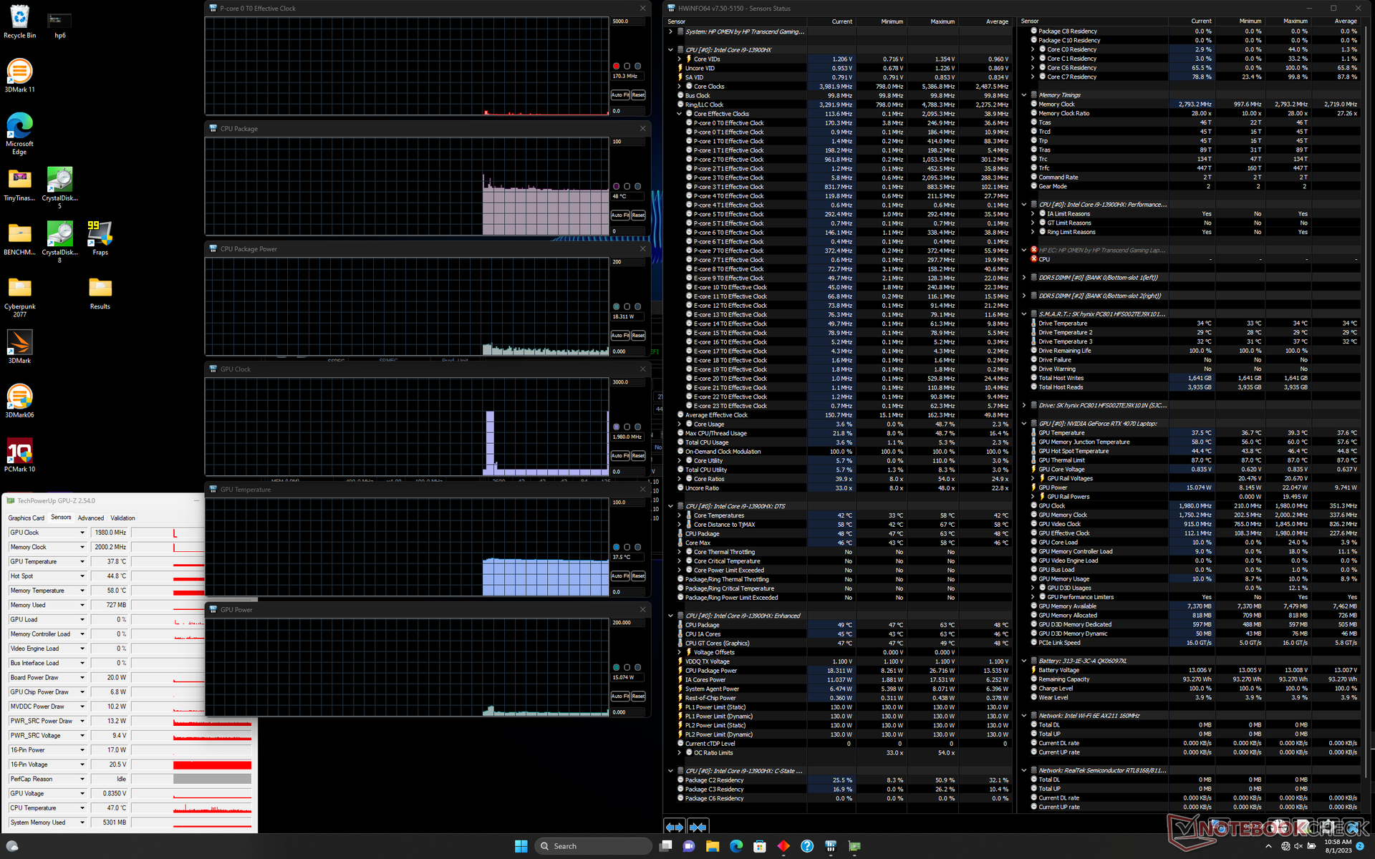This screenshot has height=859, width=1375.
Task: Click red color swatch in P-core 0 graph
Action: pos(616,66)
